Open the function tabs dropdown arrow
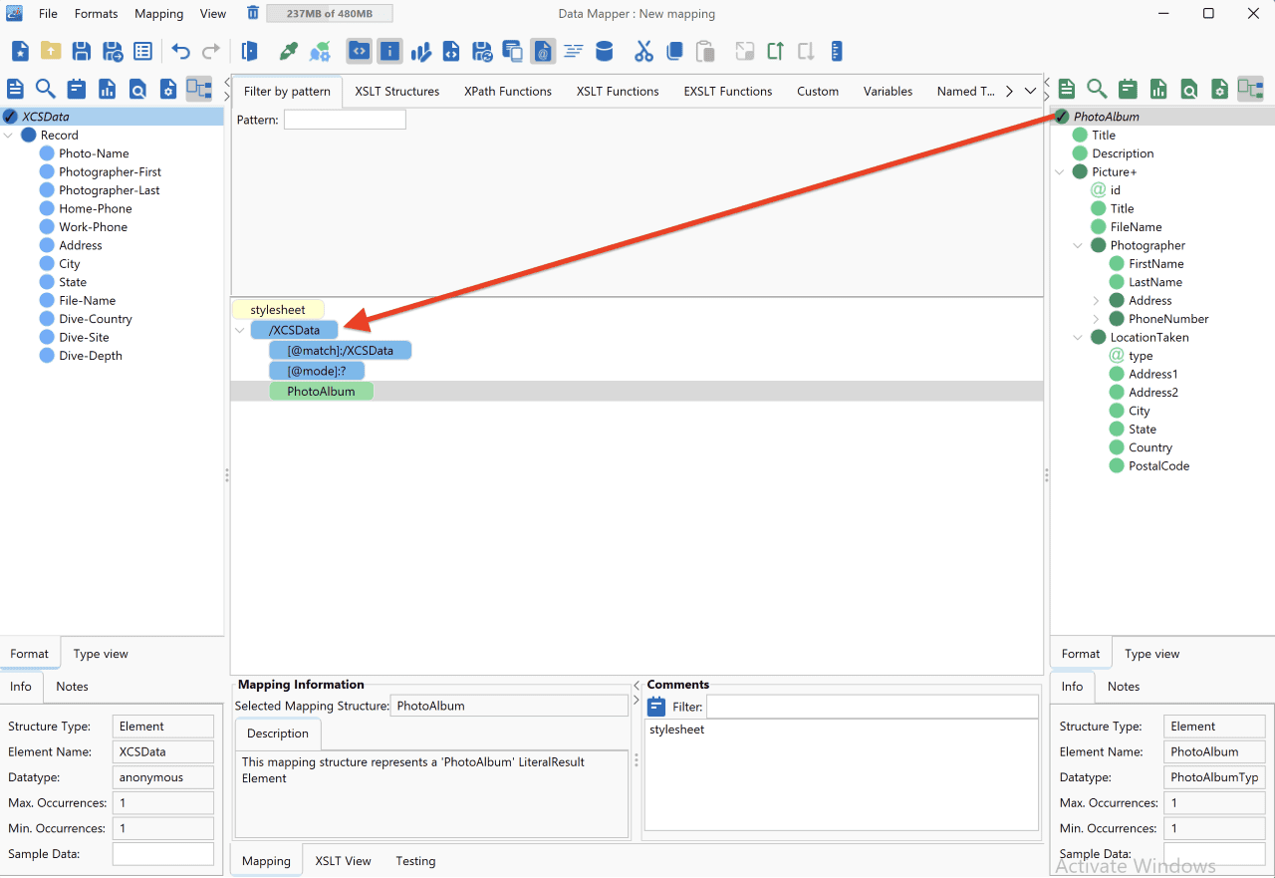The image size is (1275, 878). click(1031, 91)
